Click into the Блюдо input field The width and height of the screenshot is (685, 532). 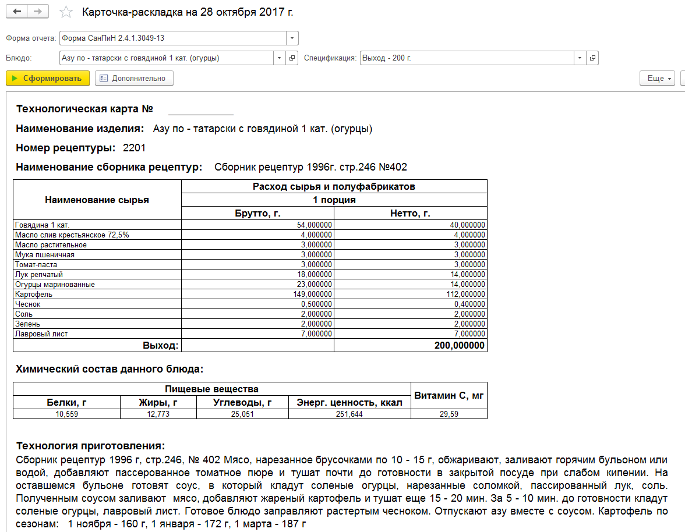[x=167, y=58]
